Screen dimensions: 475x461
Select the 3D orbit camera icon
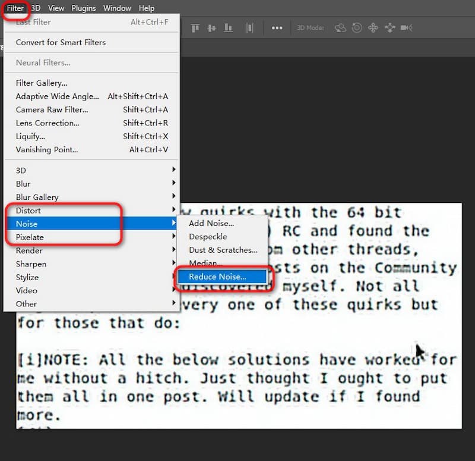[340, 28]
